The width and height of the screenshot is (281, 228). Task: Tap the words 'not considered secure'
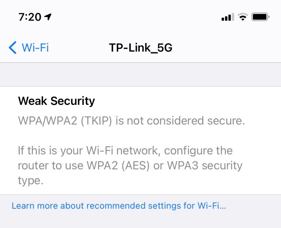(186, 121)
